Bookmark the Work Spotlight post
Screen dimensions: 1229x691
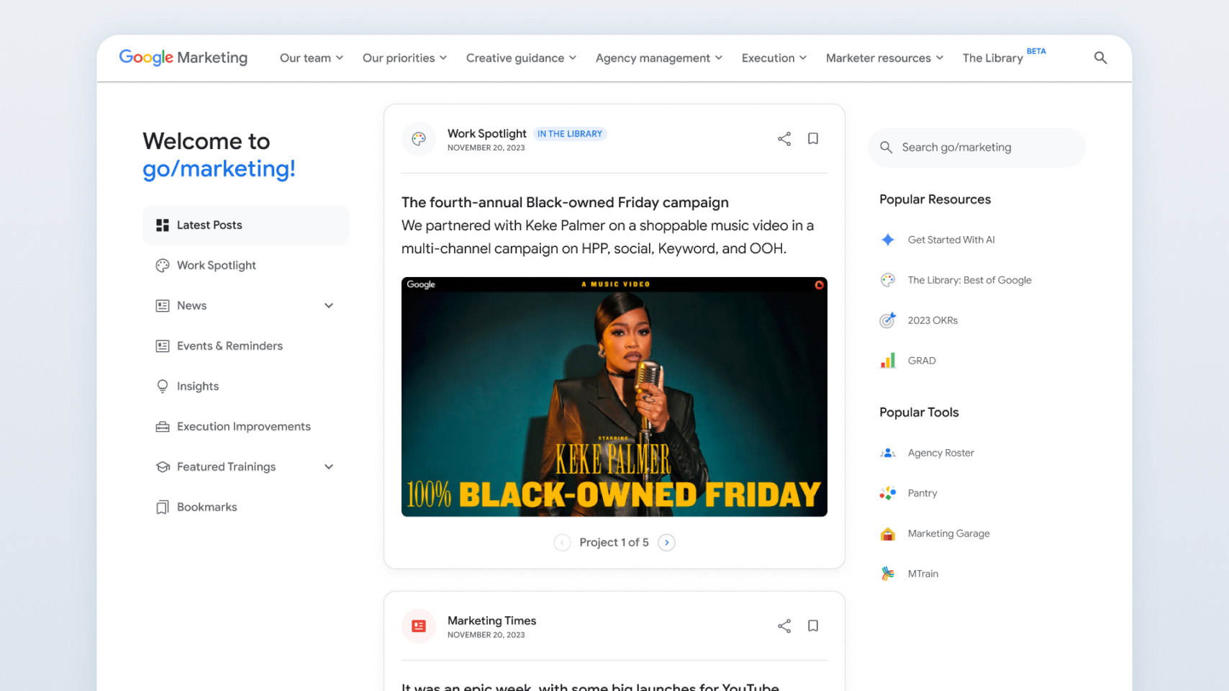(813, 138)
